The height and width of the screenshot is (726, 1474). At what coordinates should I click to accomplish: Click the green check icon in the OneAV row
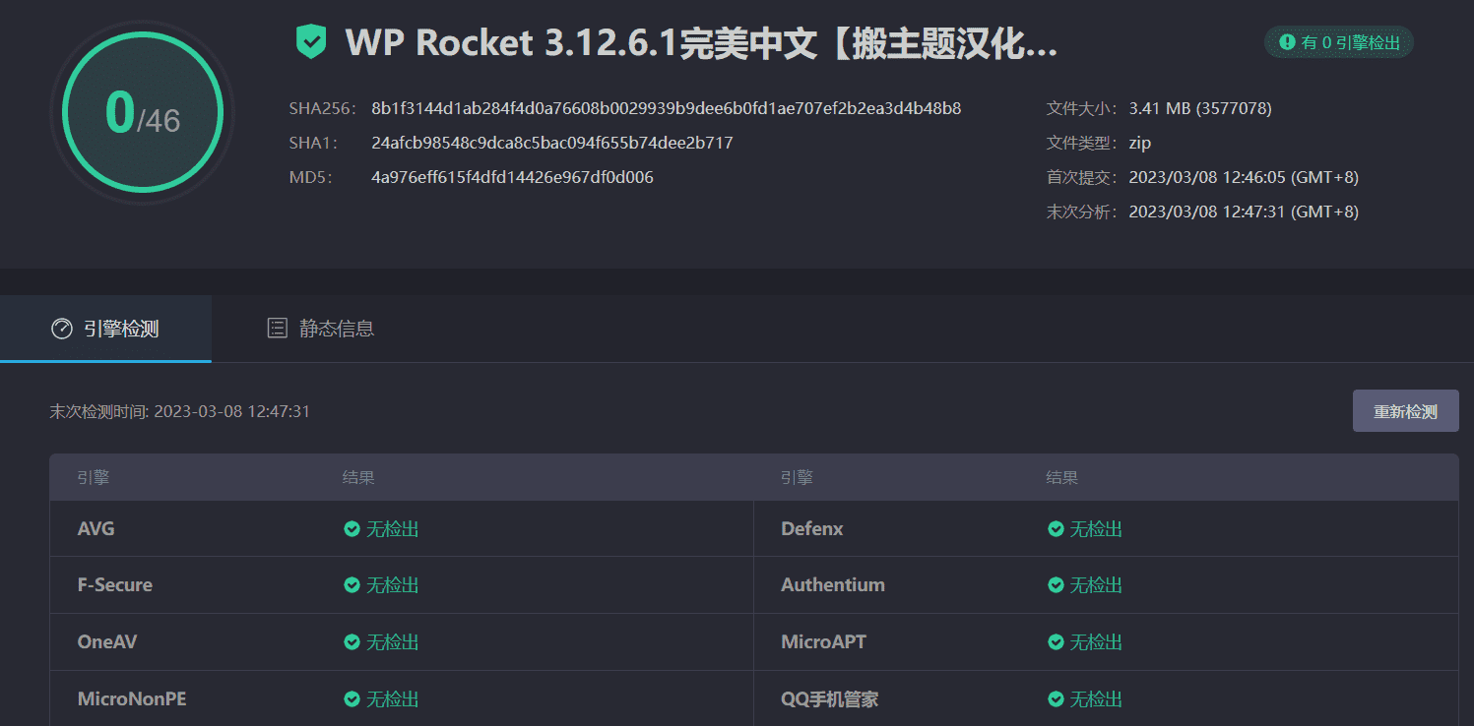[x=352, y=642]
